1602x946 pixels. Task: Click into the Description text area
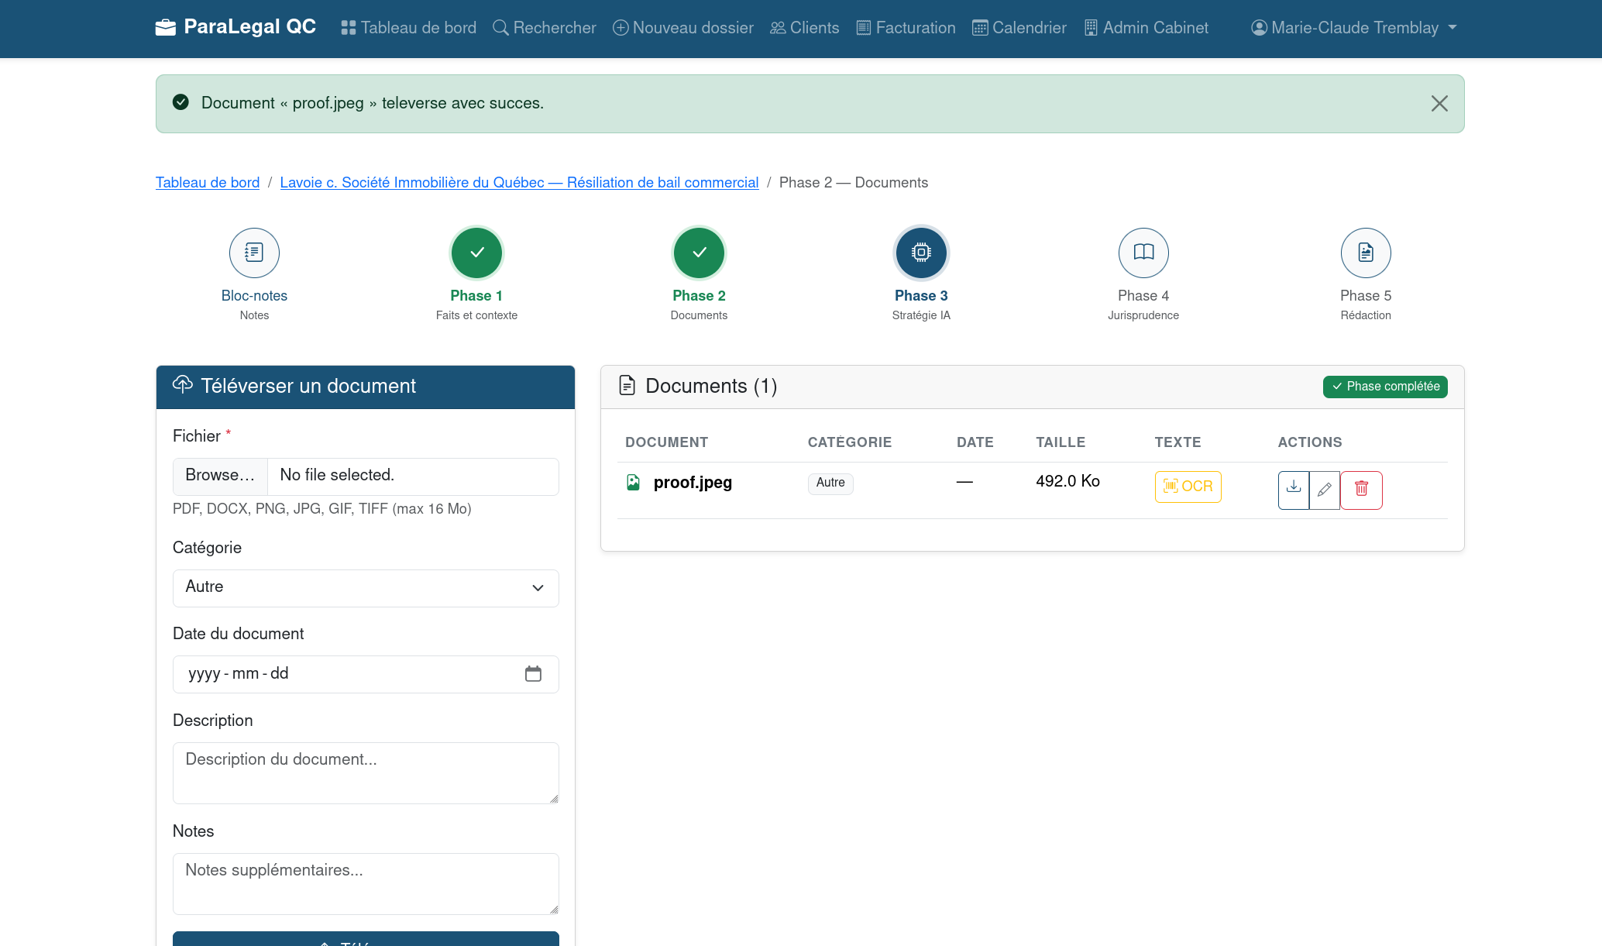pyautogui.click(x=365, y=772)
